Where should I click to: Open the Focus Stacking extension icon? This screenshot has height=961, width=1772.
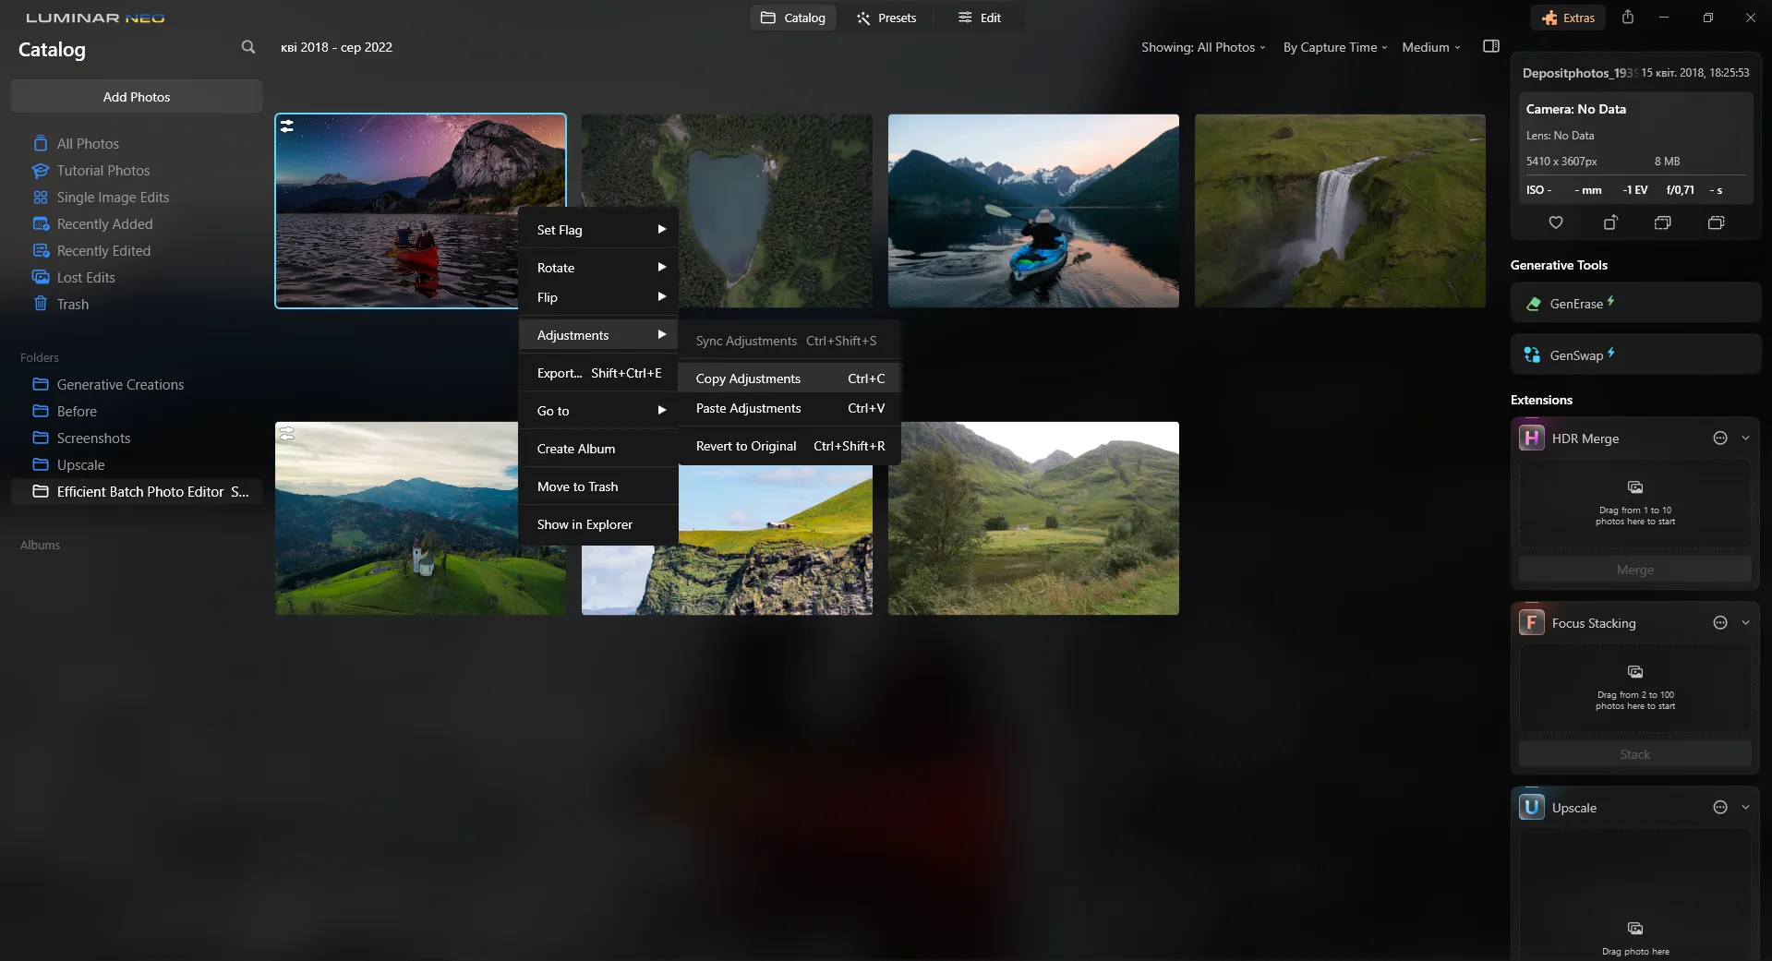[1531, 622]
